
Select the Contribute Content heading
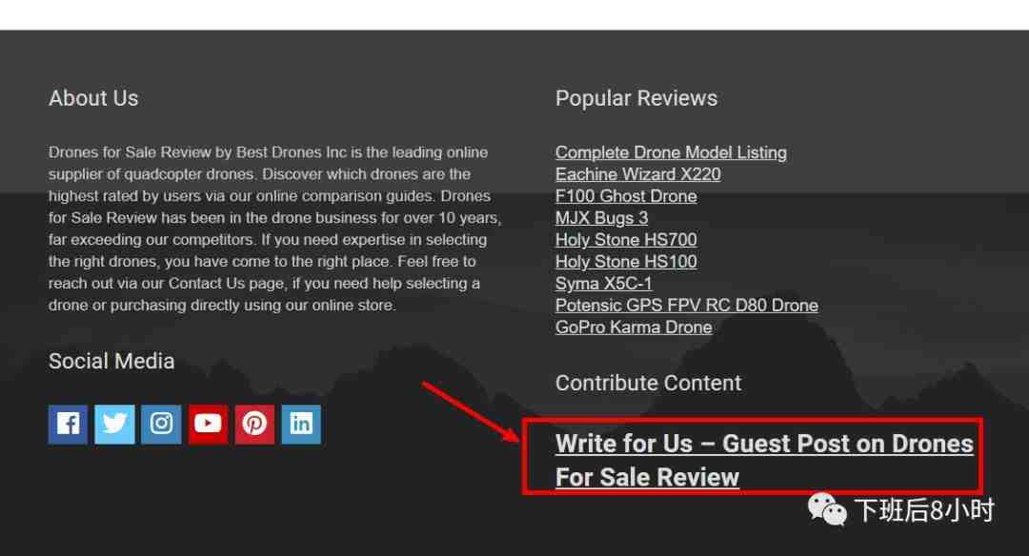point(648,383)
